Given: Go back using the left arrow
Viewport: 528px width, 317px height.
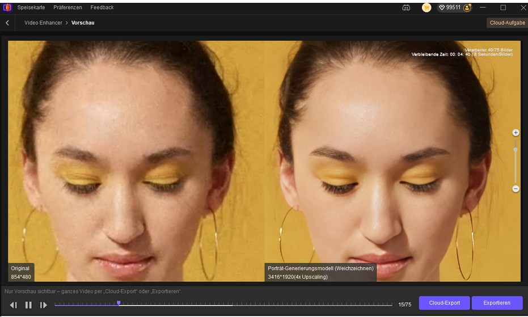Looking at the screenshot, I should pyautogui.click(x=7, y=23).
